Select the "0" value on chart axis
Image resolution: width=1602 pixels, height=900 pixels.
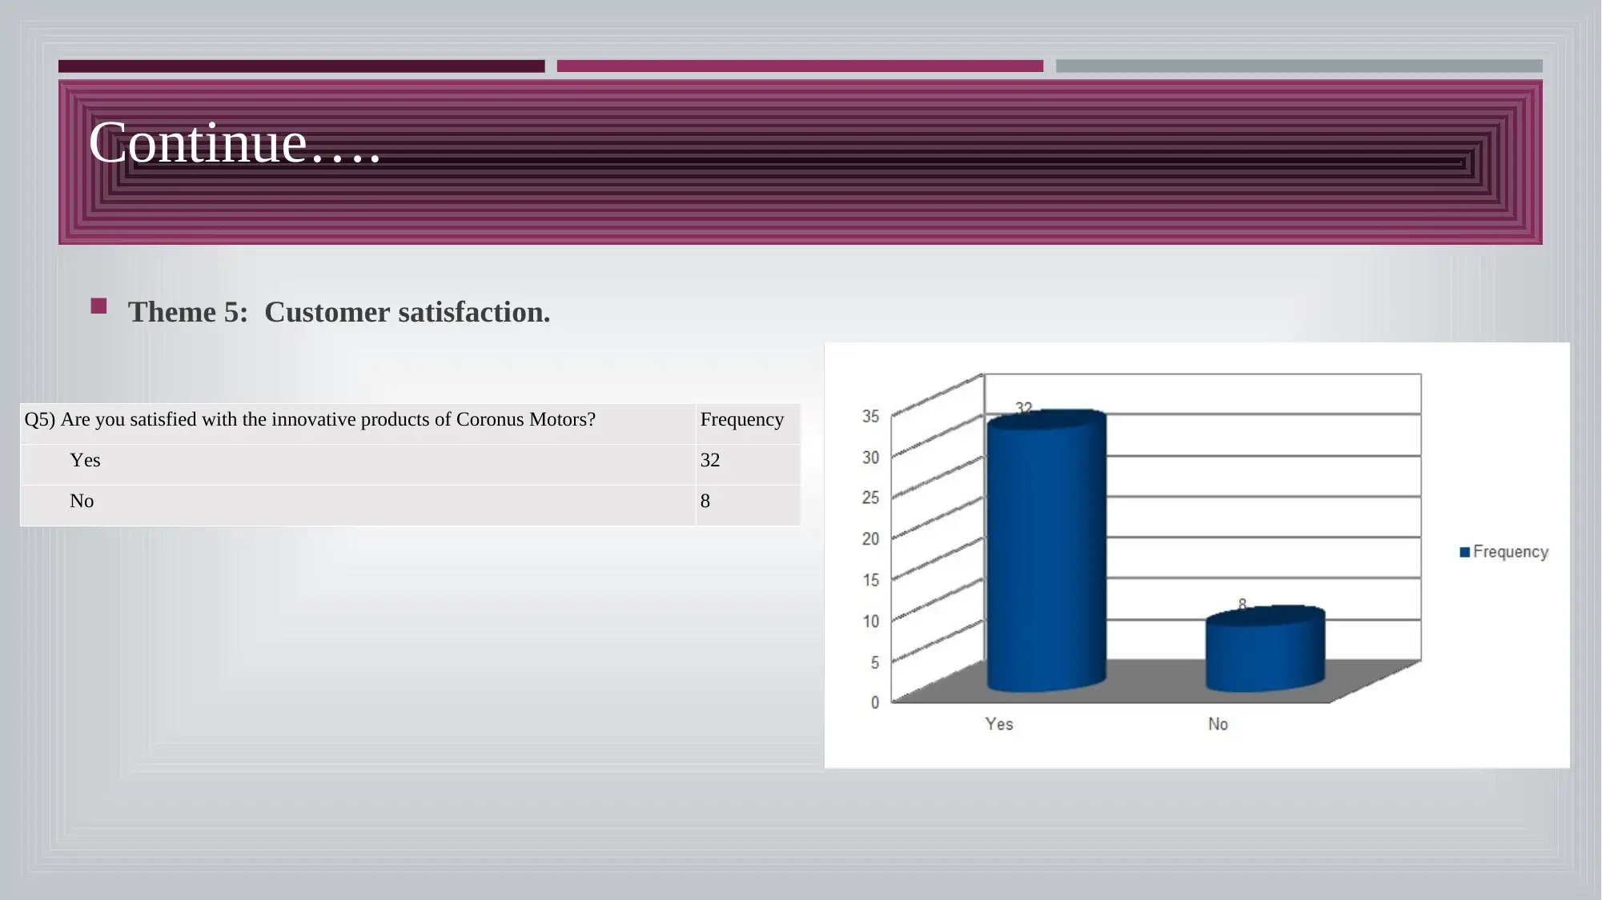point(875,702)
